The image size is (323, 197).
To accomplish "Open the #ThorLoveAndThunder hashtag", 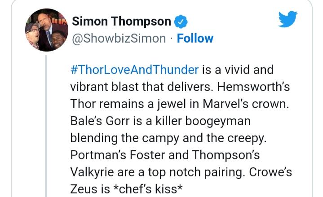I will pos(134,70).
